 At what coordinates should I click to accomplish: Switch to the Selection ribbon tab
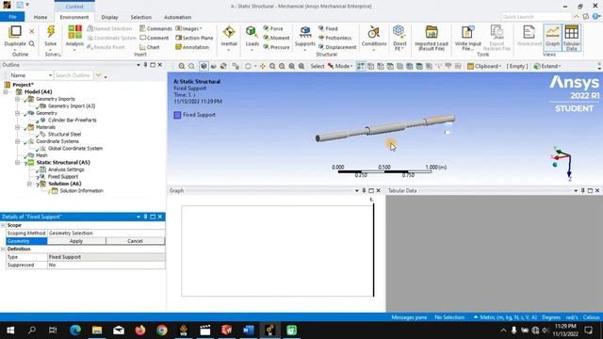pos(140,17)
